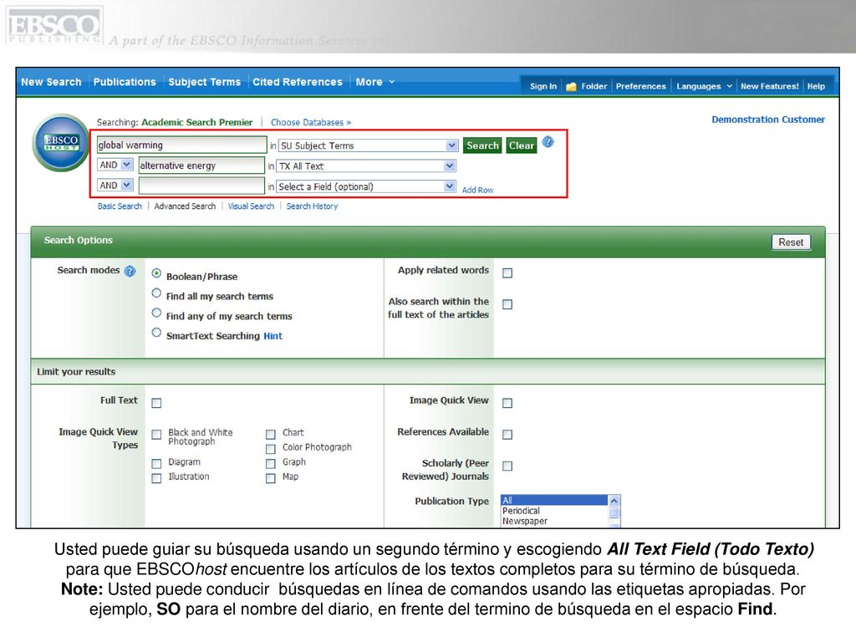The image size is (856, 642).
Task: Check the Diagram image type box
Action: (x=156, y=463)
